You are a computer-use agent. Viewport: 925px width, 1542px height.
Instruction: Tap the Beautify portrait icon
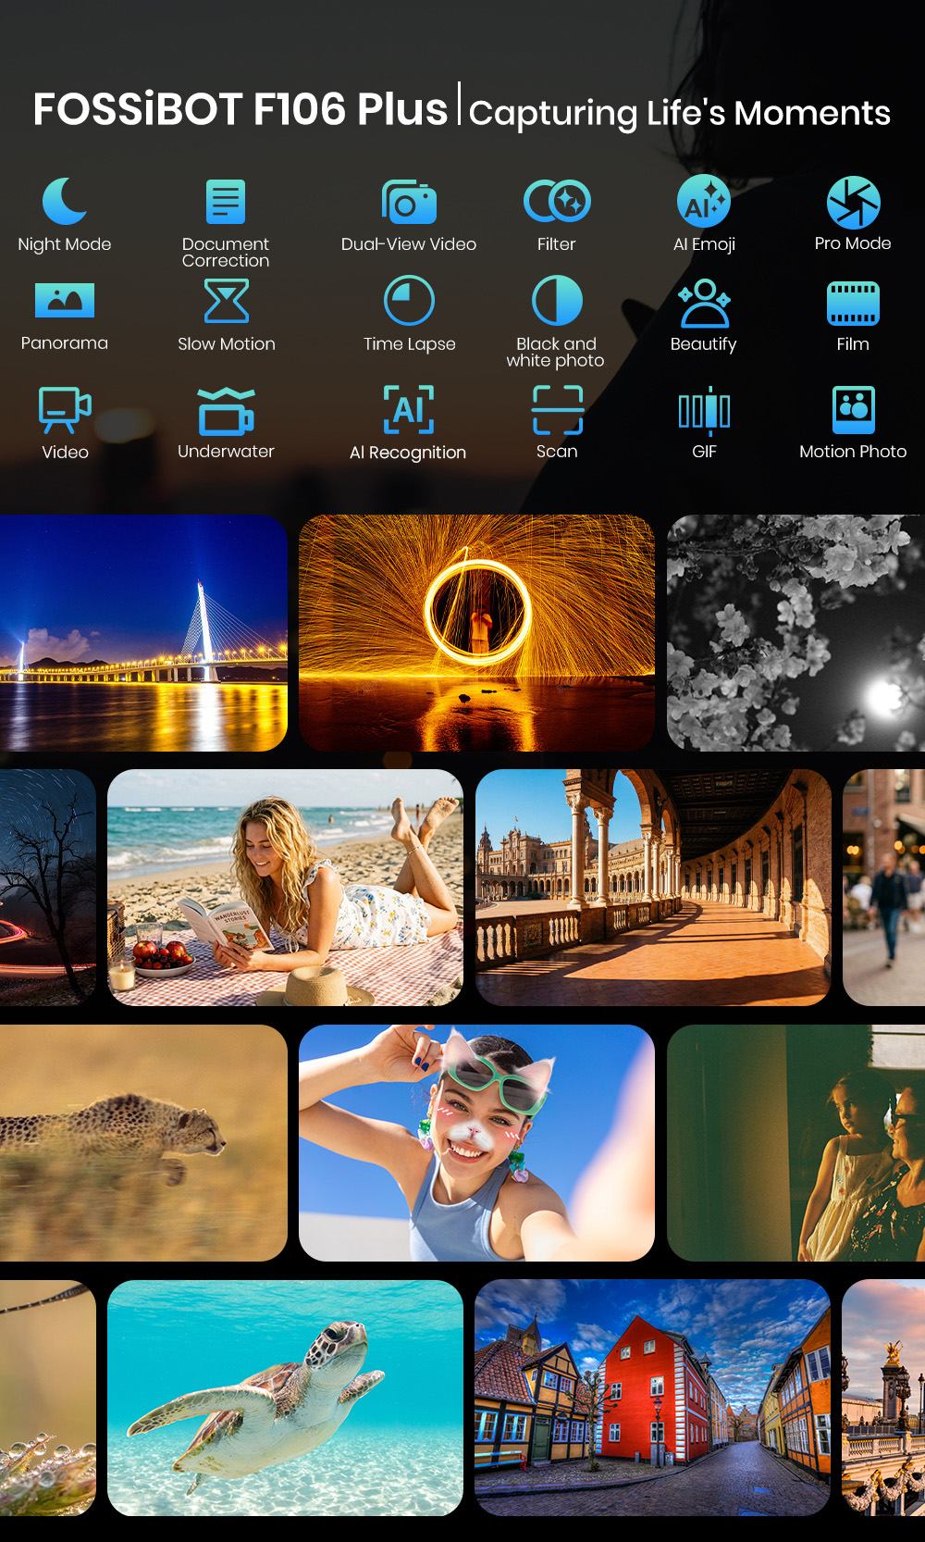tap(704, 303)
